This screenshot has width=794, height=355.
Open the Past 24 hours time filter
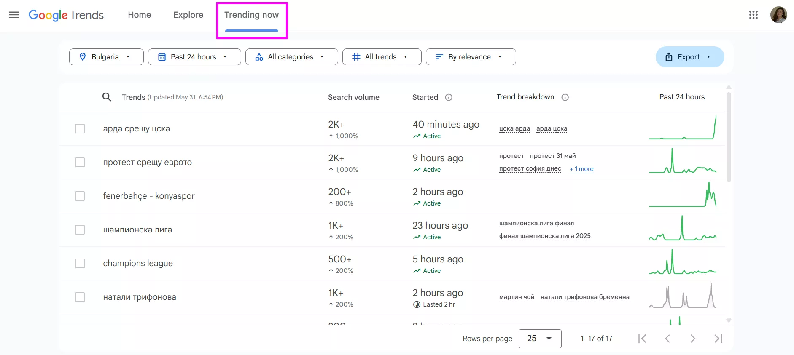click(x=194, y=57)
